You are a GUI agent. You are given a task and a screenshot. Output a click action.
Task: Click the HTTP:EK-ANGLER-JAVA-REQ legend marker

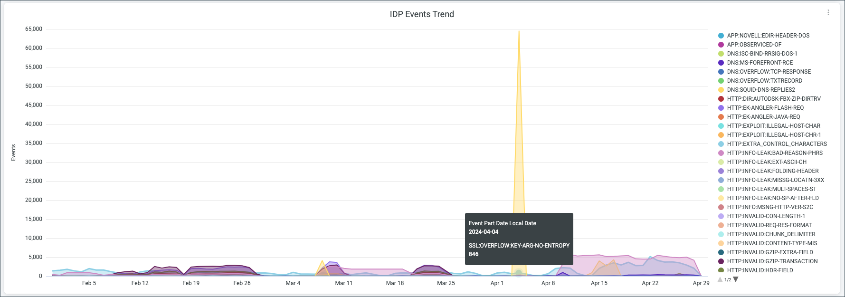point(721,117)
